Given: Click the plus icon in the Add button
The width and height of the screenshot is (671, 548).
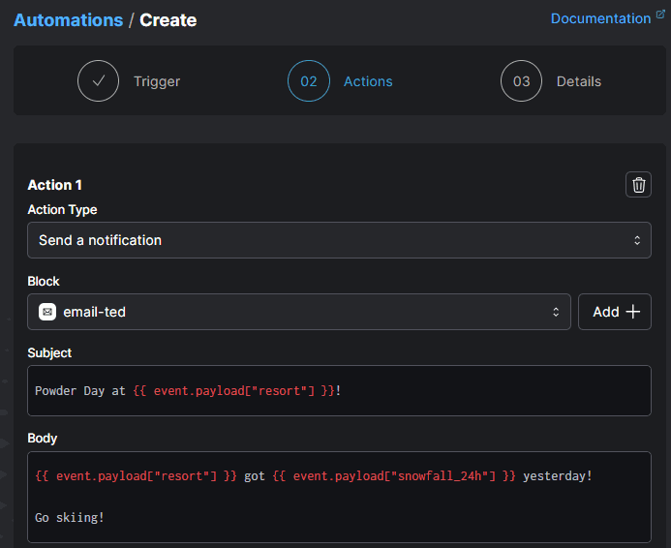Looking at the screenshot, I should (632, 312).
